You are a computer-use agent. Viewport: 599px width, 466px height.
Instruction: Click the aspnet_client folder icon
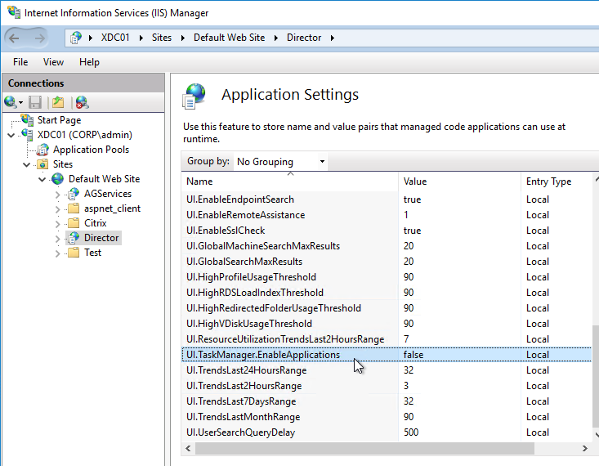pos(74,208)
